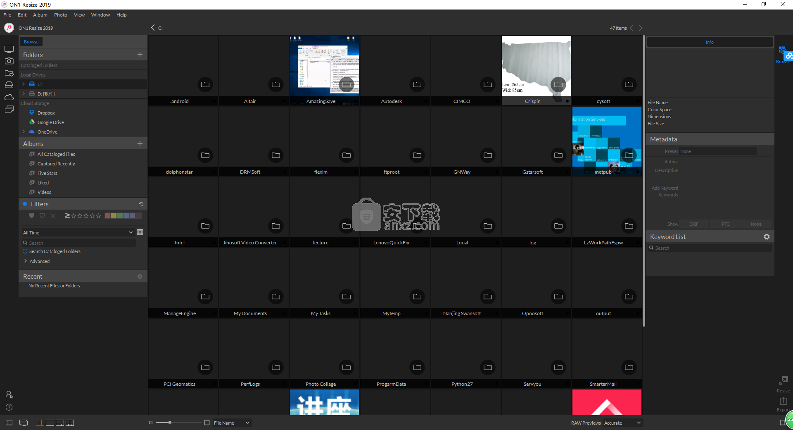Toggle the greater-than-or-equal rating operator
This screenshot has height=430, width=793.
pos(67,215)
